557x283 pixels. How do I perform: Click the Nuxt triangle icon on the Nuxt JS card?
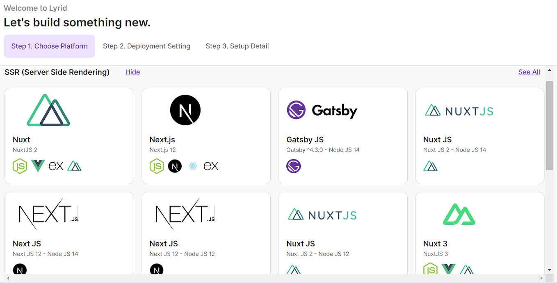(x=430, y=166)
